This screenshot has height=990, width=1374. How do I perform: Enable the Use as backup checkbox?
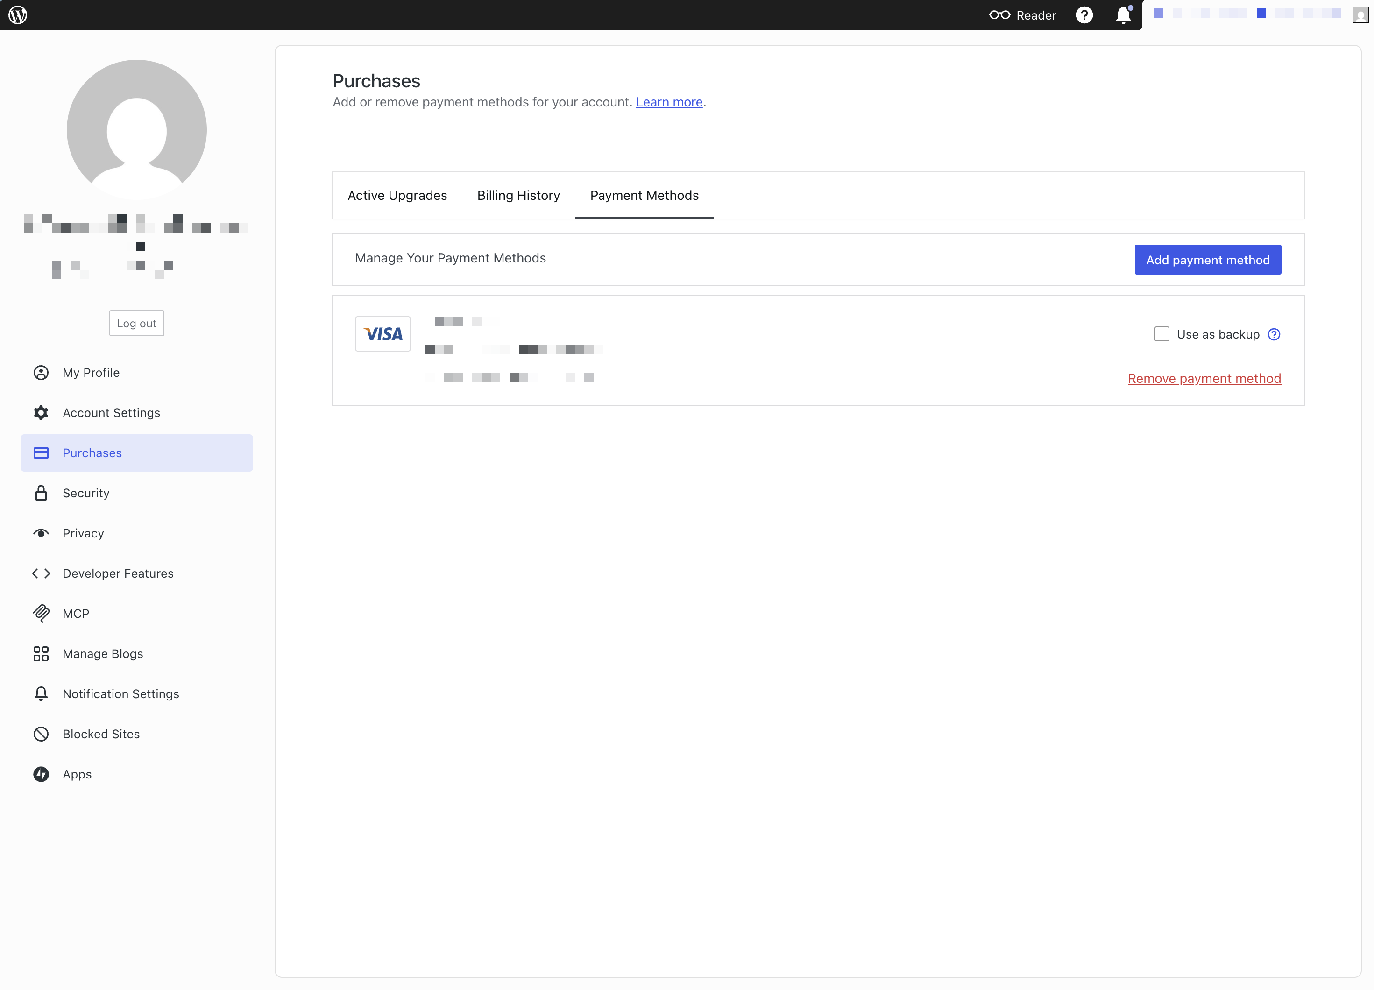1162,334
